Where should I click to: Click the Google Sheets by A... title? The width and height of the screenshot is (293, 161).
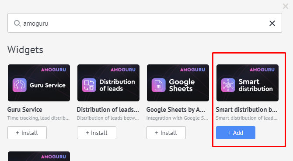176,110
